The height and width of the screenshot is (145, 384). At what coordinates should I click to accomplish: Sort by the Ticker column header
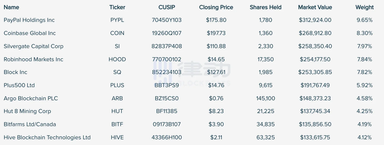click(x=117, y=7)
